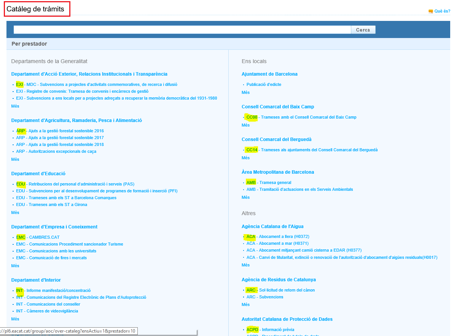Screen dimensions: 454x336
Task: Show more under Ajuntament de Barcelona
Action: 245,92
